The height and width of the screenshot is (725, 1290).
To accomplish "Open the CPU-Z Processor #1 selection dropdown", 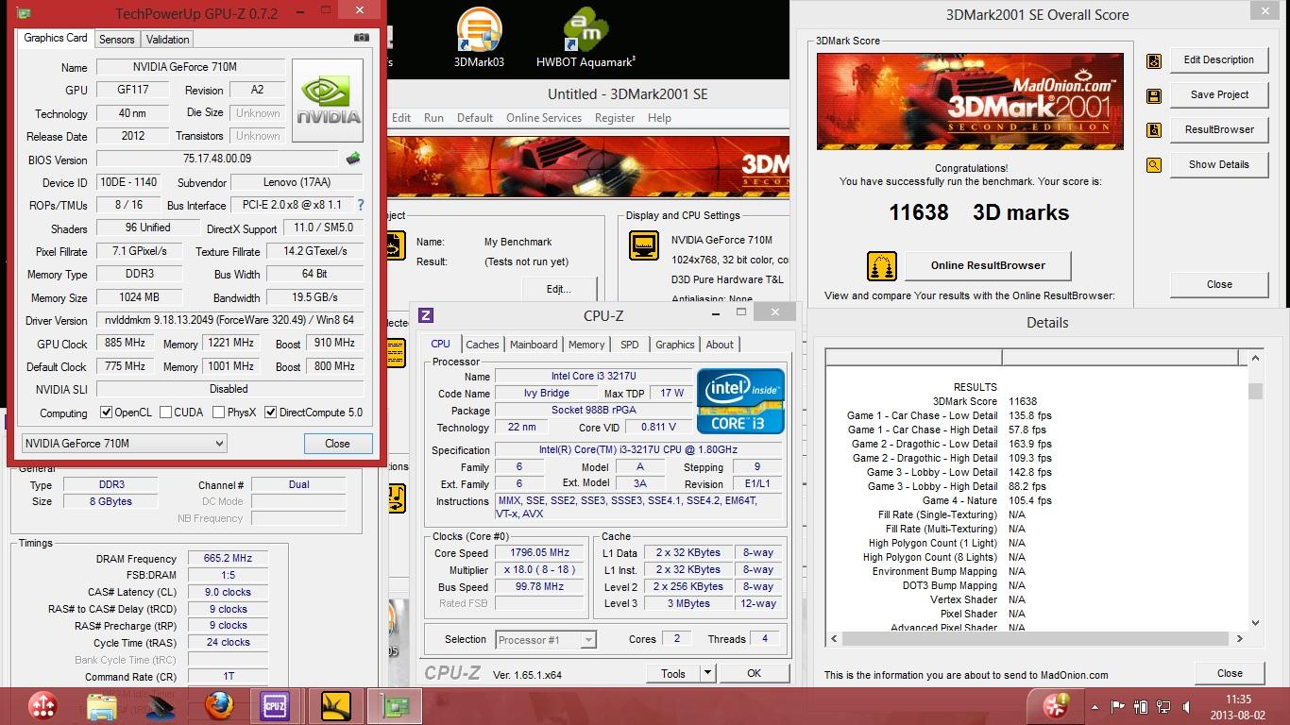I will point(546,639).
